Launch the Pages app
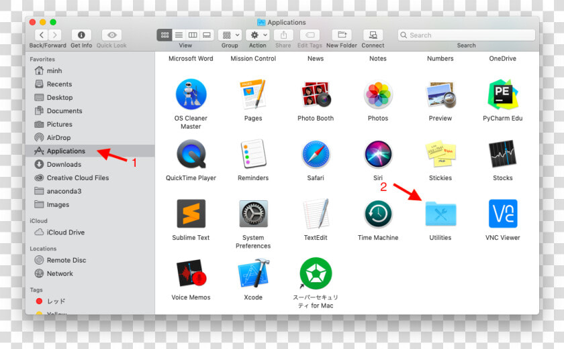 coord(253,94)
